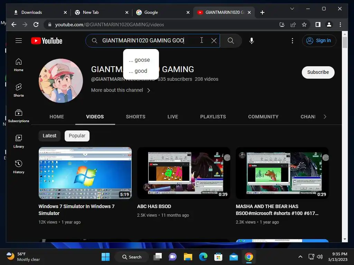Switch to the Downloads browser tab

(38, 12)
